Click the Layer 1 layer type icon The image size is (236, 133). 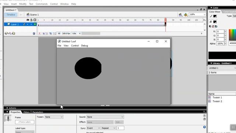9,24
